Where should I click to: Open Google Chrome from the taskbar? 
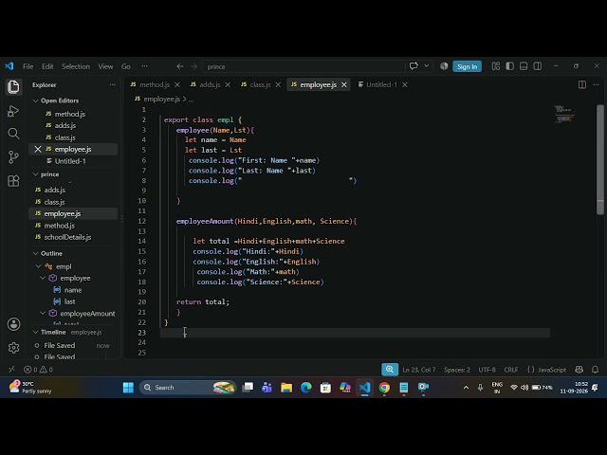tap(384, 388)
